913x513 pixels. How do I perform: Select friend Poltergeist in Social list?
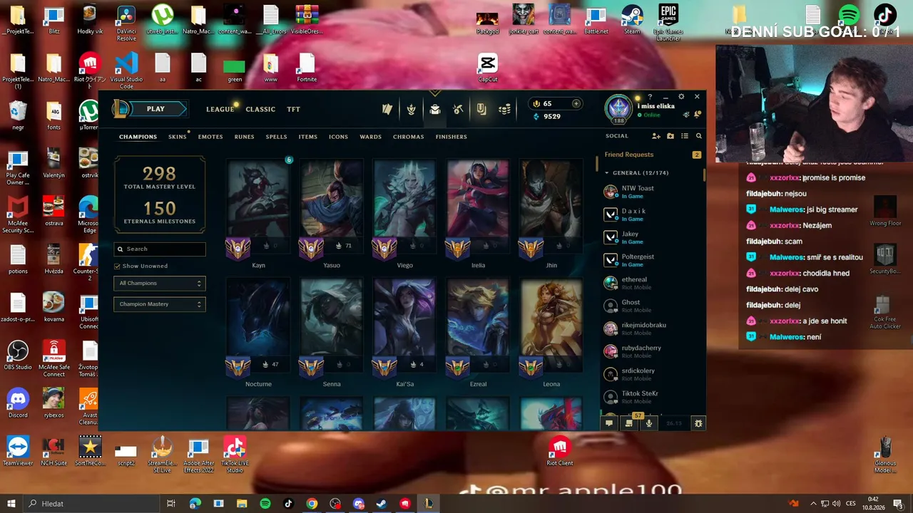tap(653, 260)
